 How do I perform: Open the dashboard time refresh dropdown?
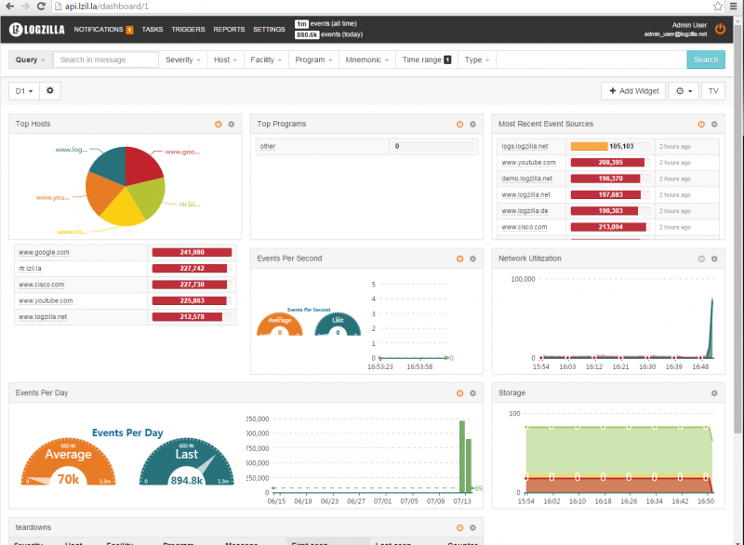point(684,90)
